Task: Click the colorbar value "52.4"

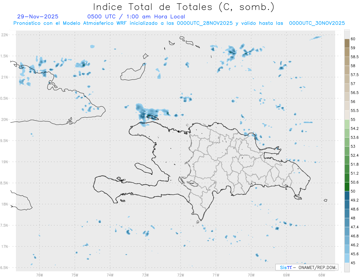Action: coord(355,155)
